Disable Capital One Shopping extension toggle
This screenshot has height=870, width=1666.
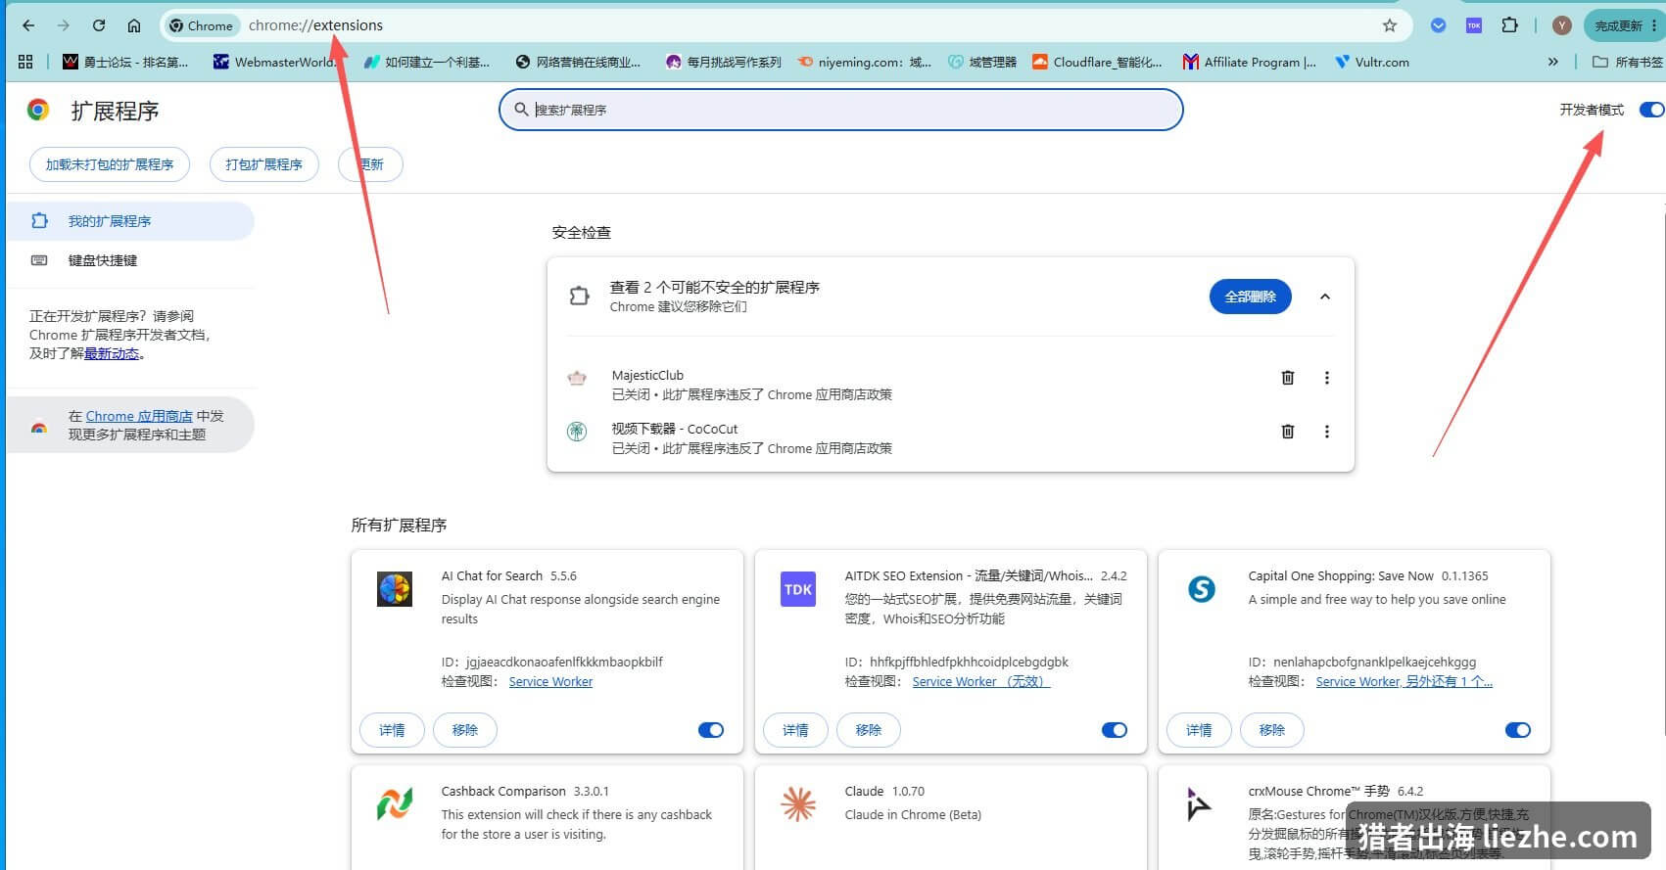(x=1518, y=730)
